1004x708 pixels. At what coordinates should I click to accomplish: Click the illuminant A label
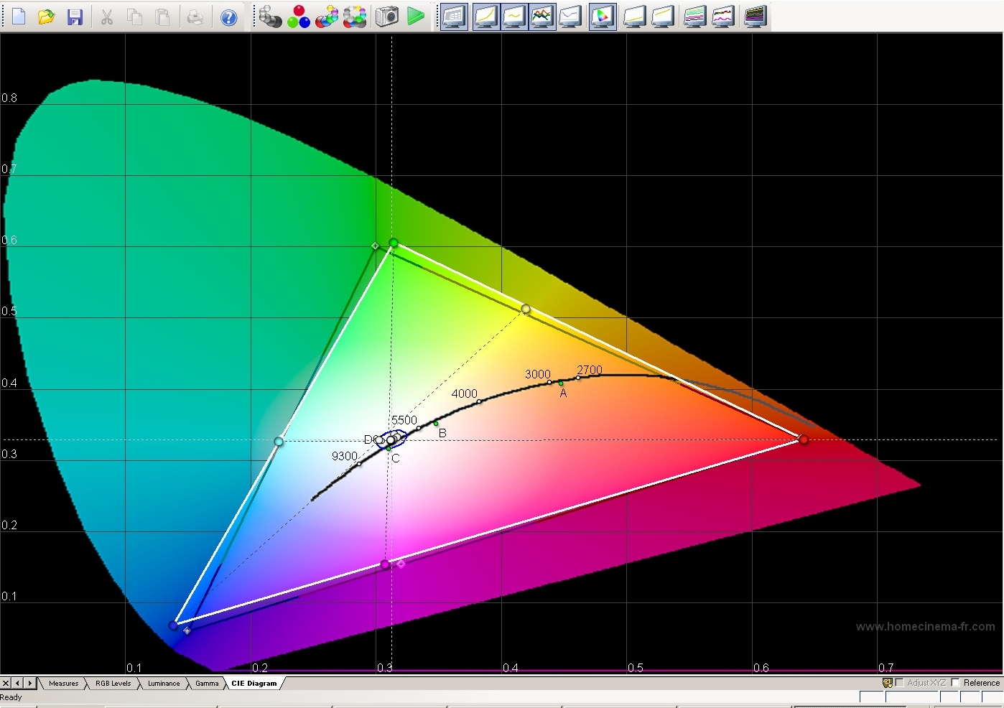click(564, 393)
